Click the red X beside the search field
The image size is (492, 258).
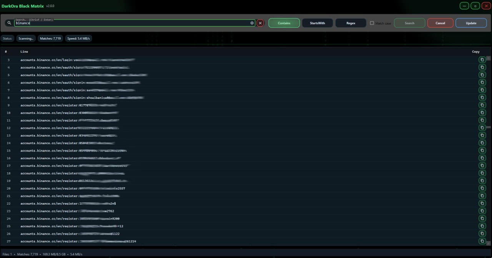pyautogui.click(x=260, y=23)
